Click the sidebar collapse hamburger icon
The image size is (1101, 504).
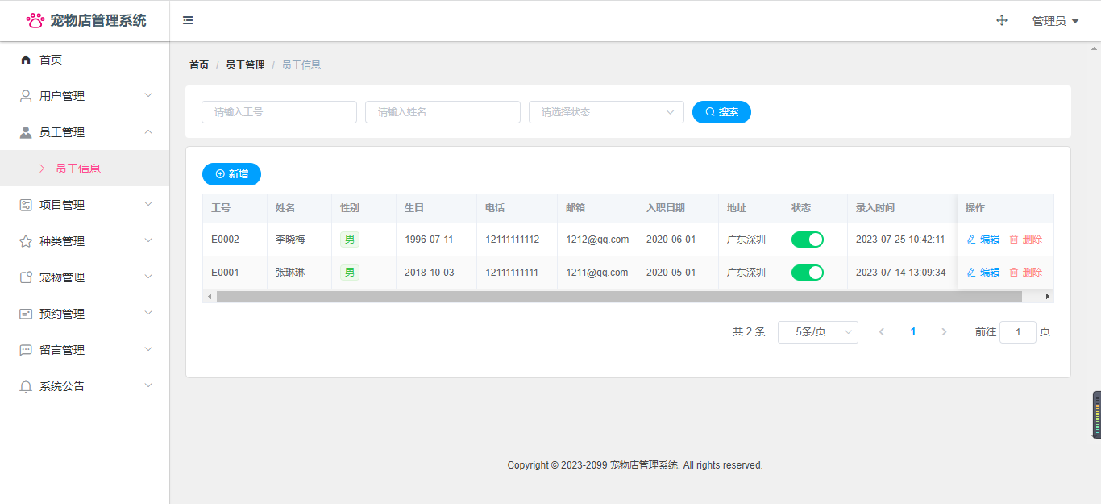tap(188, 21)
